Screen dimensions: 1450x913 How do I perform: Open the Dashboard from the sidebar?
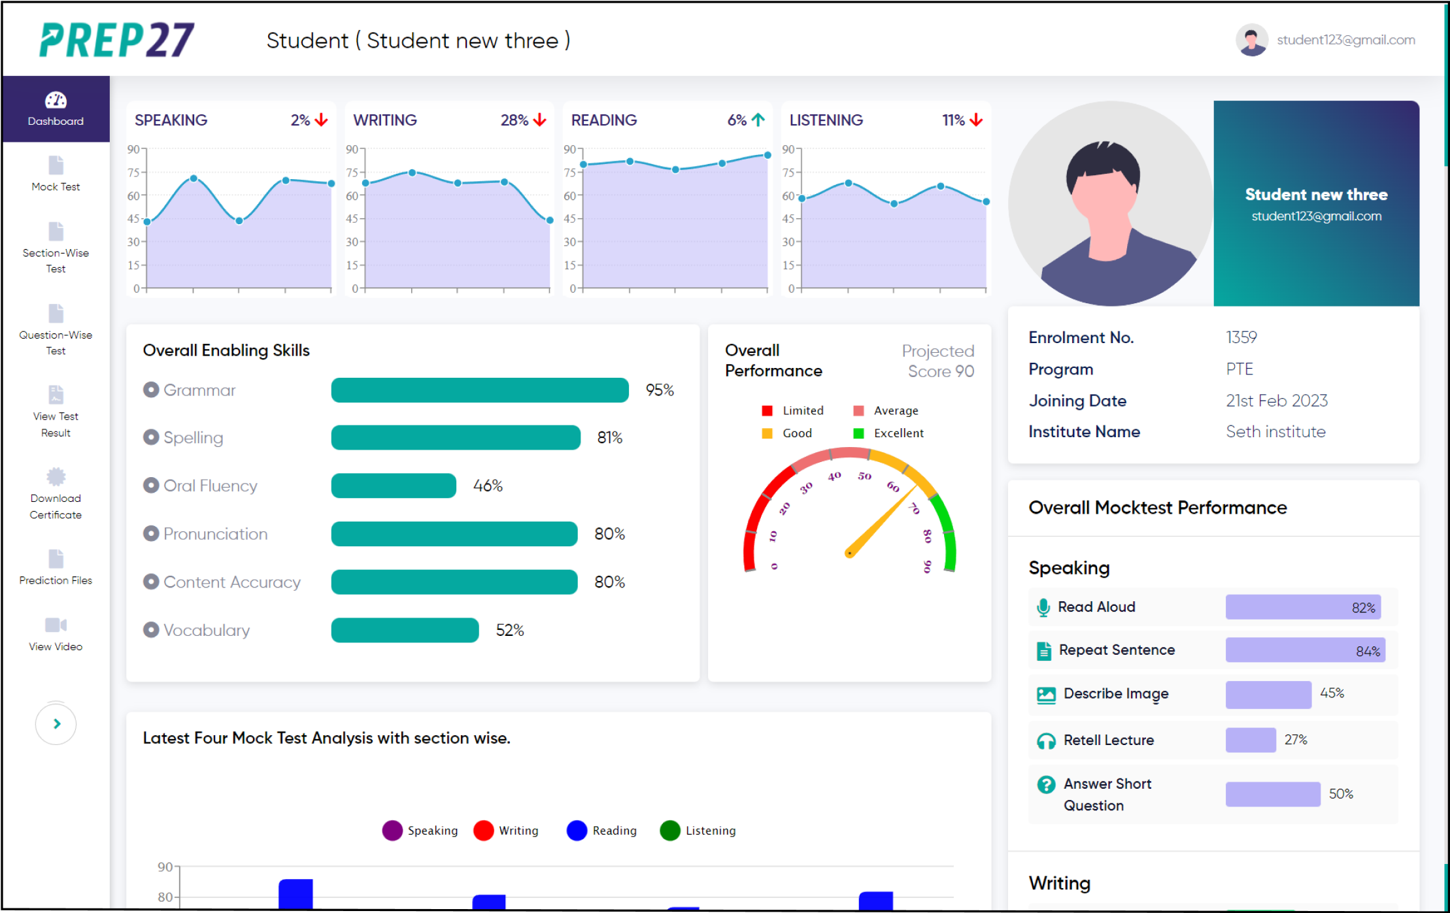coord(56,108)
